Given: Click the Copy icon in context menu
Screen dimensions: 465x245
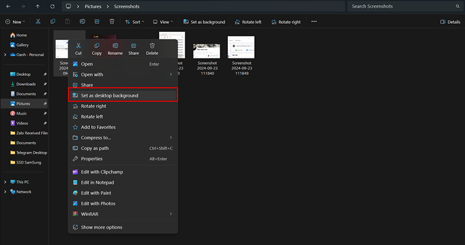Looking at the screenshot, I should point(96,46).
